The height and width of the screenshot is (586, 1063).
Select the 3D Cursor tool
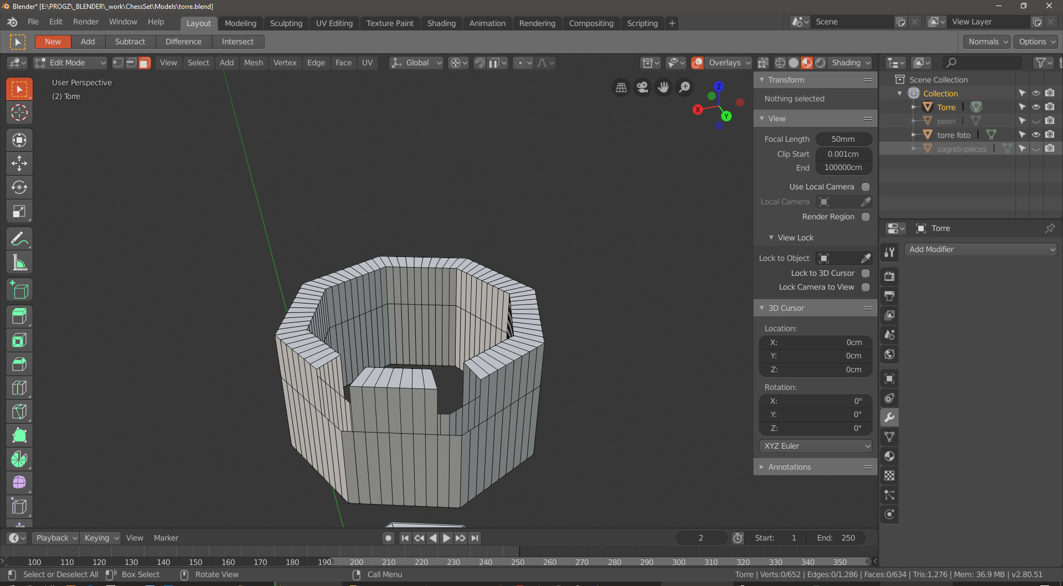coord(19,112)
